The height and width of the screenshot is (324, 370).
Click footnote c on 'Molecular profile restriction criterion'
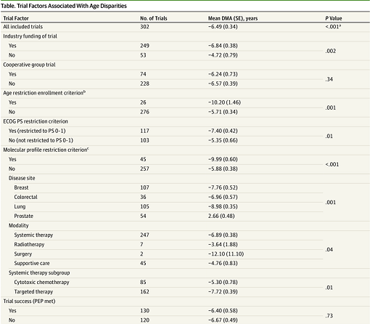pyautogui.click(x=88, y=149)
